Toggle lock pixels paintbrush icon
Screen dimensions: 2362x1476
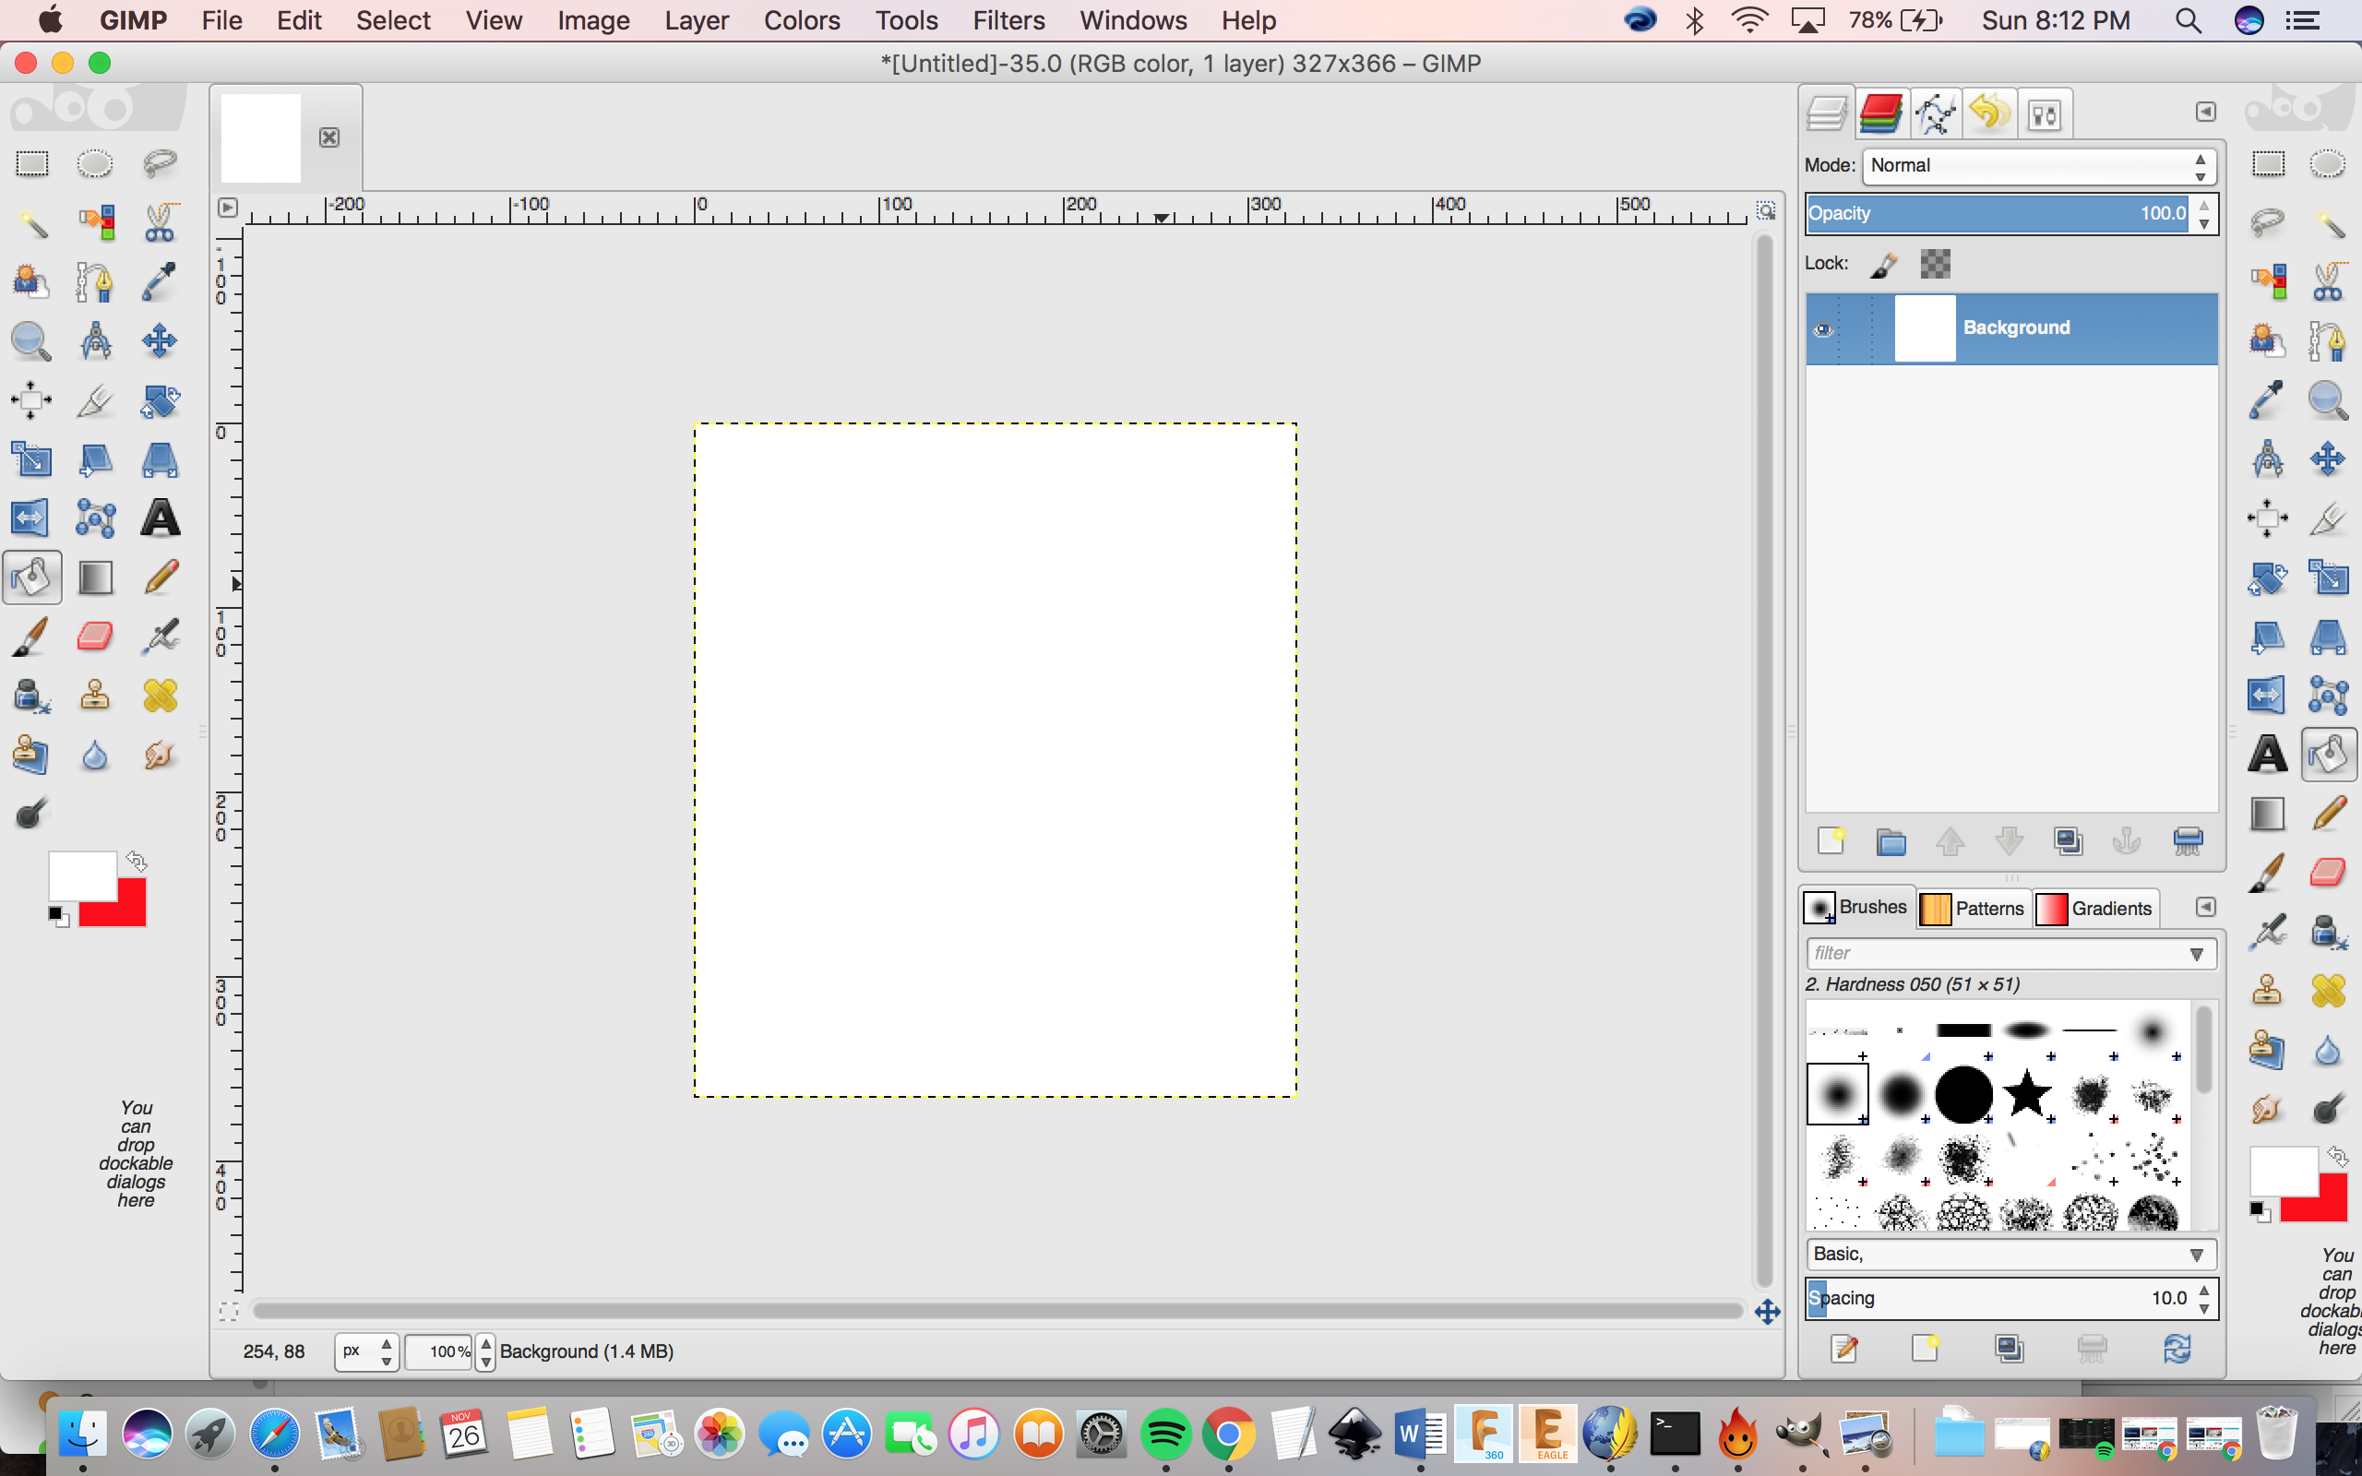point(1884,264)
